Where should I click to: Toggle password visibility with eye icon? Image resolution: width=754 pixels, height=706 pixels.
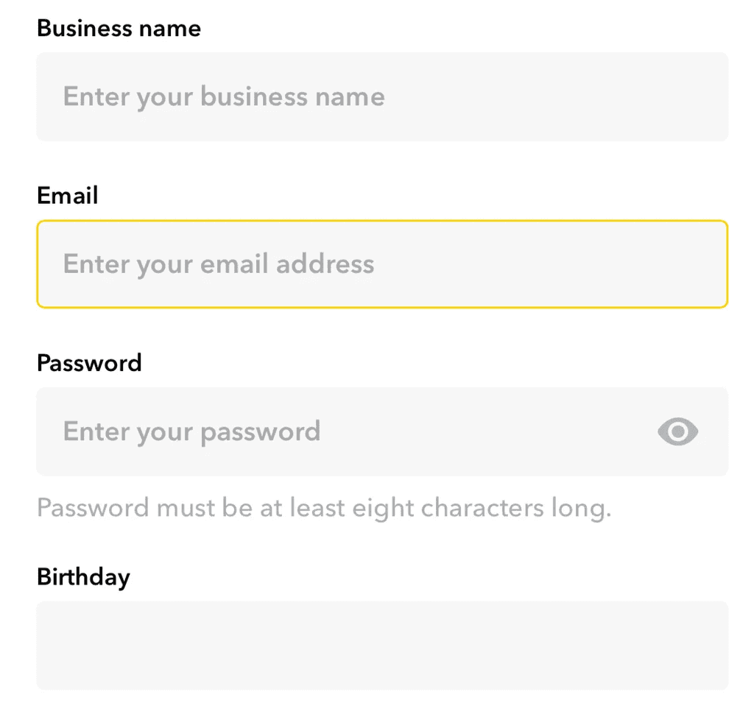click(677, 432)
